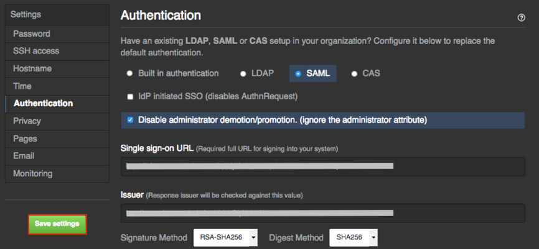Select the Built in authentication radio button
Image resolution: width=539 pixels, height=249 pixels.
[130, 73]
